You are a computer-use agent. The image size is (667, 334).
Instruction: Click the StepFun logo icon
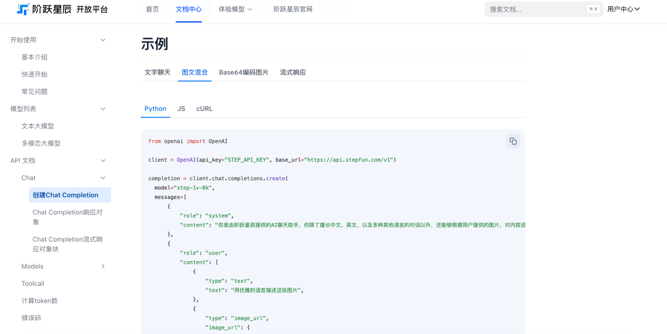tap(23, 9)
